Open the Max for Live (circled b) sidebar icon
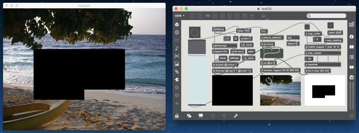This screenshot has height=133, width=359. pos(177,95)
